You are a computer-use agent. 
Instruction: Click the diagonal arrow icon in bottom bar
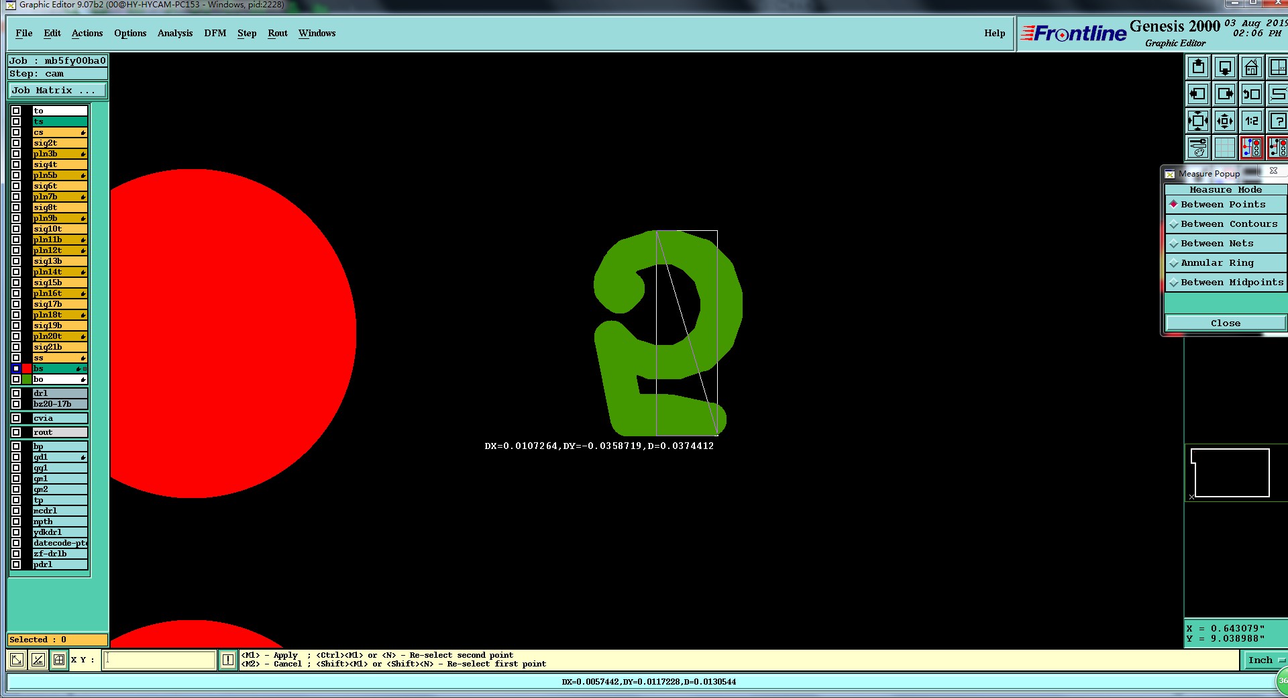[x=17, y=660]
